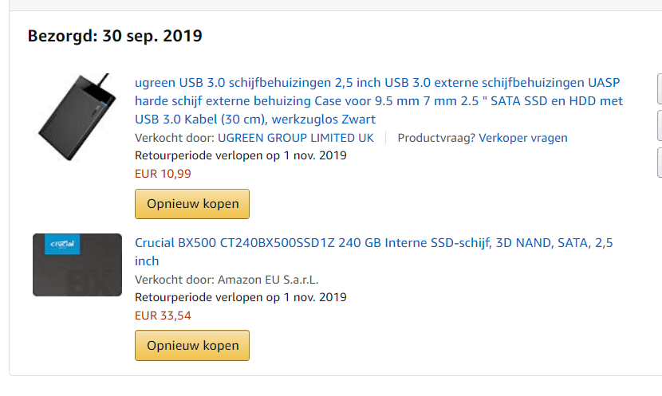
Task: Click the Productvraag? label
Action: [436, 138]
